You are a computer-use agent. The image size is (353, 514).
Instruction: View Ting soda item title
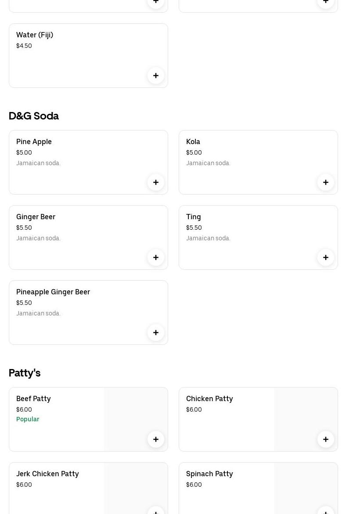(194, 217)
